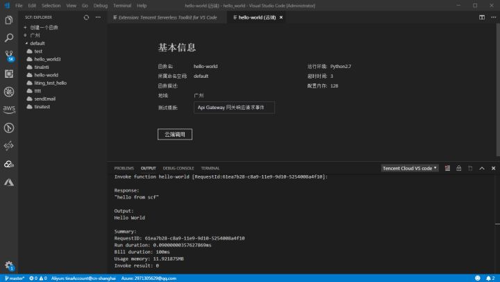The image size is (500, 282).
Task: Open the Selection menu
Action: click(x=51, y=6)
